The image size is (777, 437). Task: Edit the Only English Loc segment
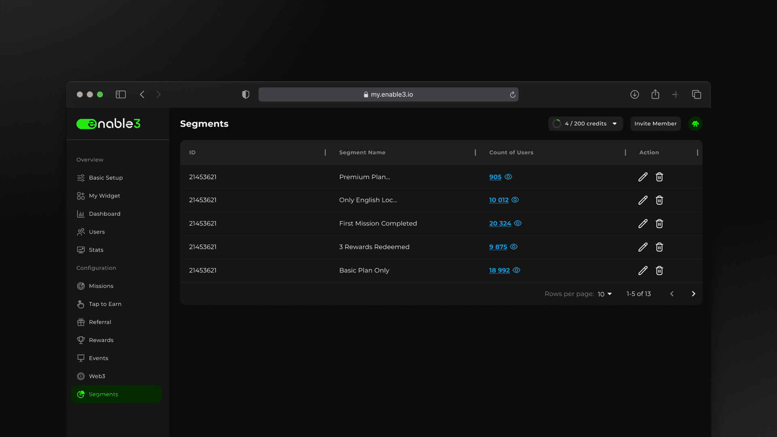pyautogui.click(x=643, y=200)
